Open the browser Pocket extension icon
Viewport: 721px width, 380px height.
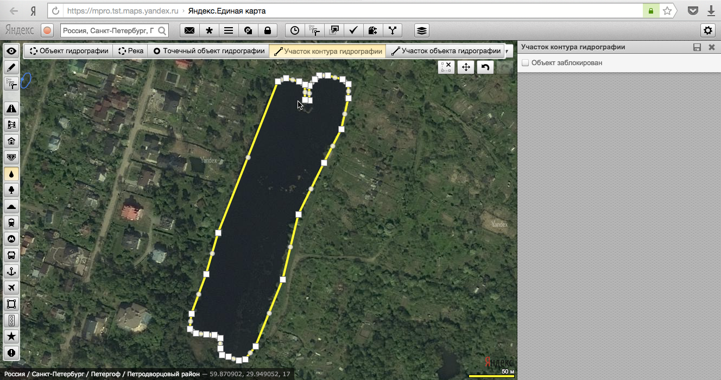(x=693, y=11)
